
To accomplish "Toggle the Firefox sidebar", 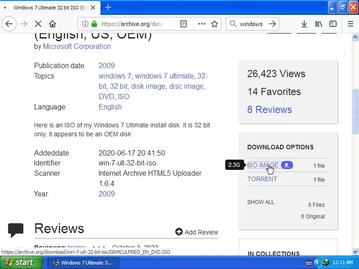I will tap(333, 24).
